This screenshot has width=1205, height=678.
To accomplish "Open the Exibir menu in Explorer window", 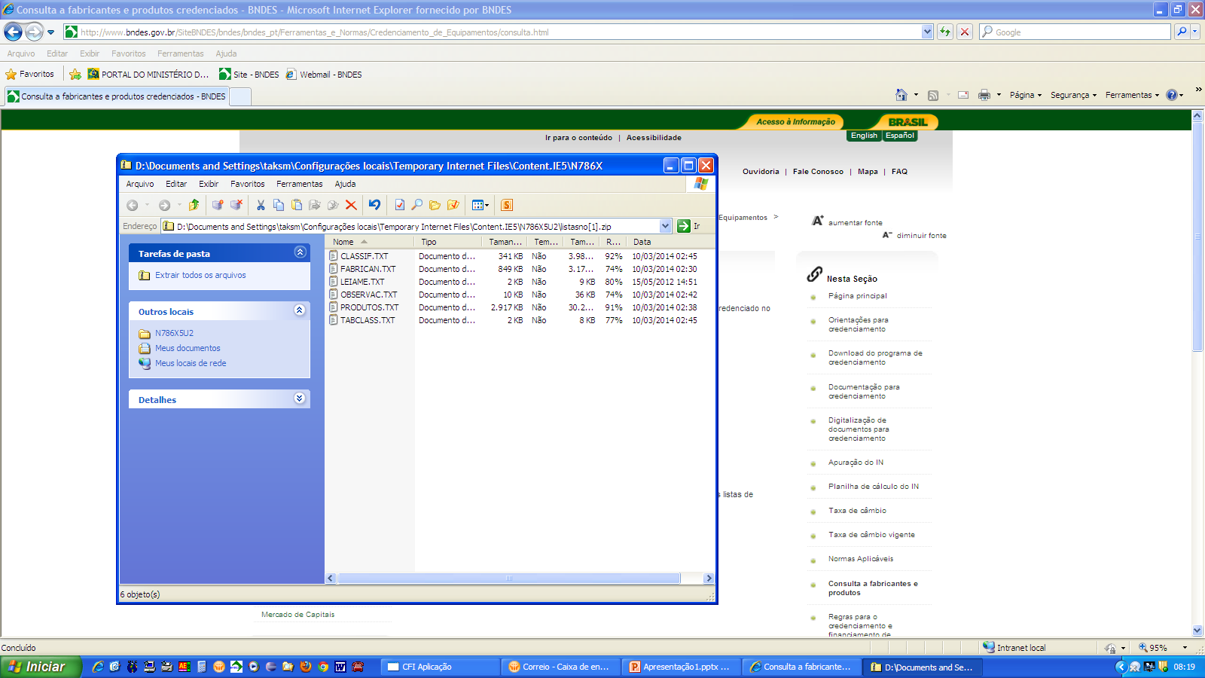I will point(209,184).
